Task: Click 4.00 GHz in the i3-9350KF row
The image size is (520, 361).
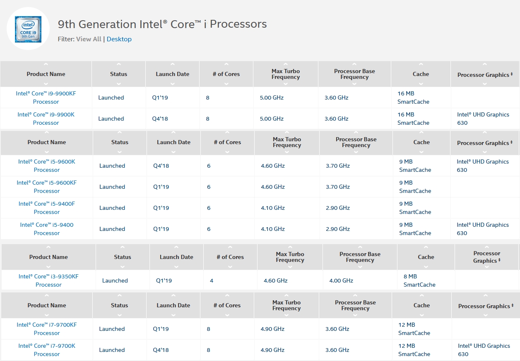Action: pos(341,280)
